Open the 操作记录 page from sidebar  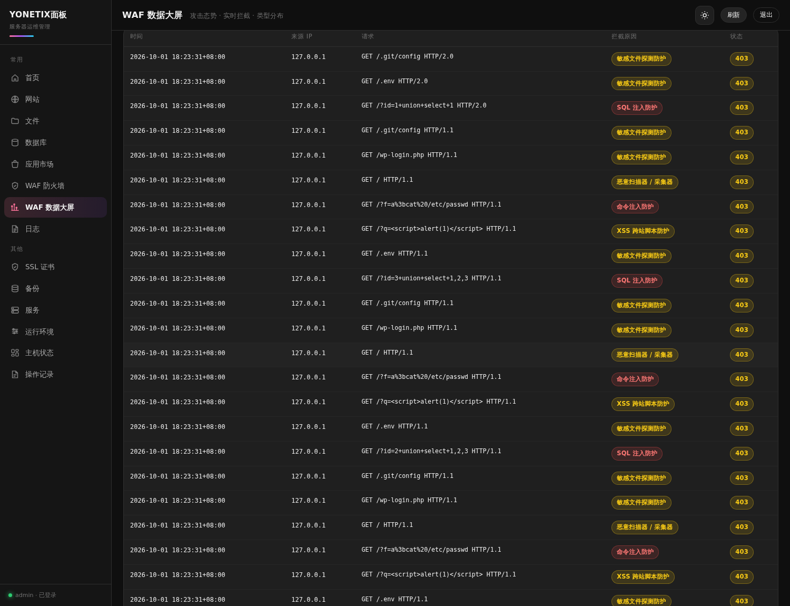pos(55,375)
